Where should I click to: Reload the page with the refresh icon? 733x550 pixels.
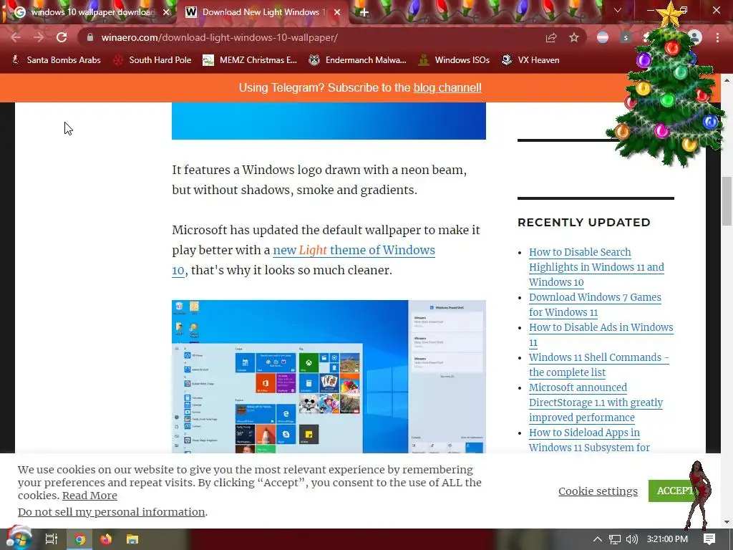(62, 37)
